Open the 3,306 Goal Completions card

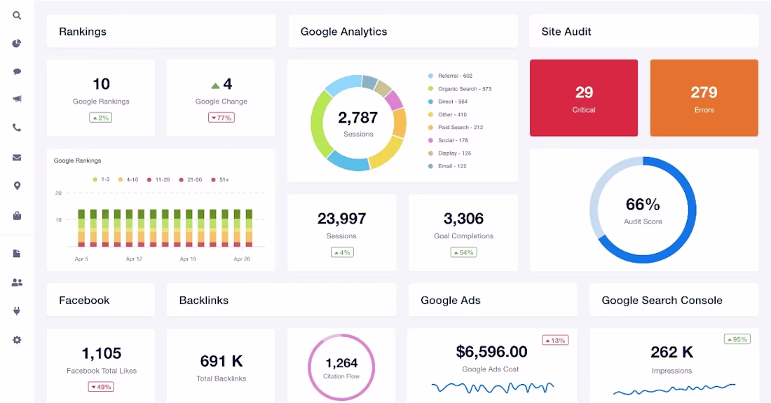coord(463,233)
